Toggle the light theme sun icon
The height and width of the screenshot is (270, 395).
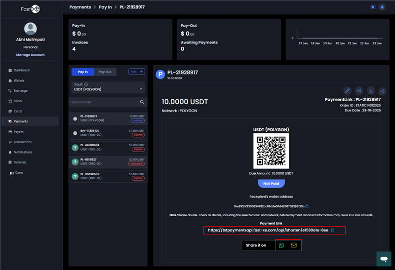[373, 7]
